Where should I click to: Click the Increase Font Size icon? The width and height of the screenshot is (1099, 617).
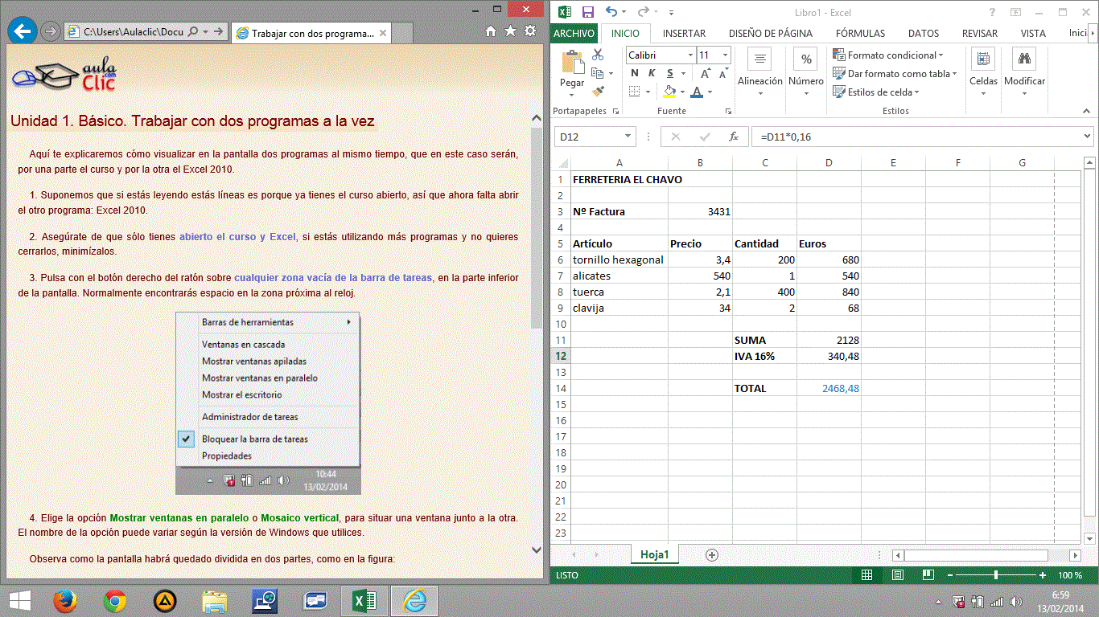click(x=705, y=73)
